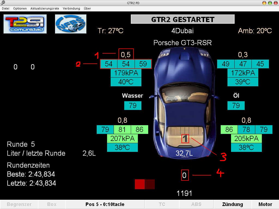Open the Verbindung menu
The height and width of the screenshot is (209, 279).
[x=71, y=8]
